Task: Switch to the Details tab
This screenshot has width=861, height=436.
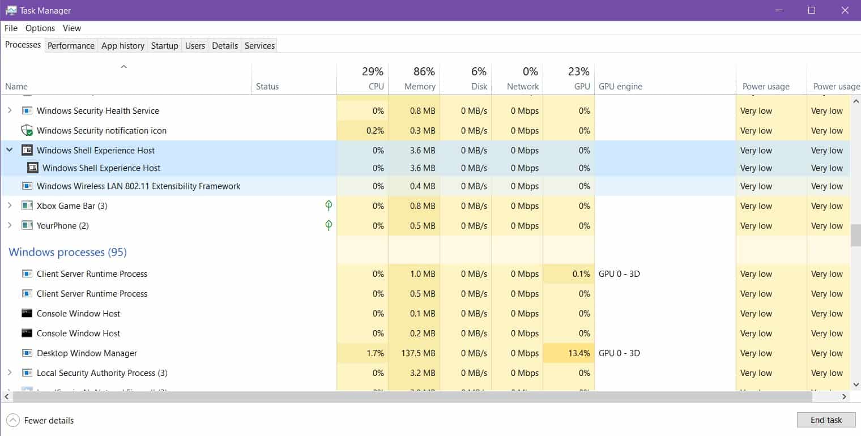Action: (225, 46)
